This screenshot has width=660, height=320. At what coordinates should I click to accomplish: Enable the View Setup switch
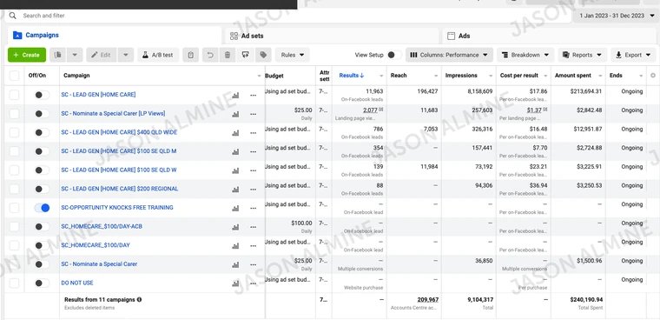click(x=394, y=55)
